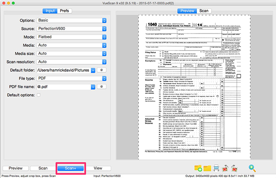Expand the PDF file name history arrow
The height and width of the screenshot is (178, 276).
(x=93, y=87)
